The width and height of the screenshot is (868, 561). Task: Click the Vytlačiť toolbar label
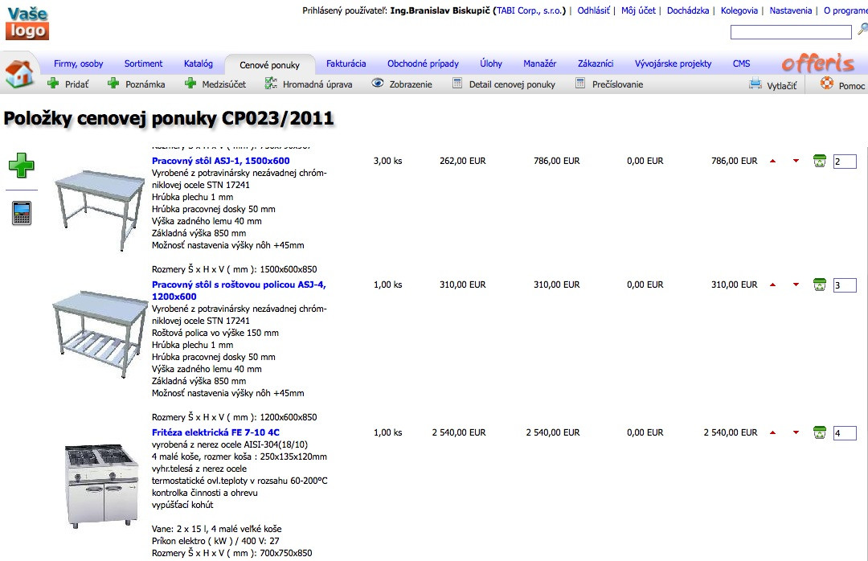click(782, 85)
